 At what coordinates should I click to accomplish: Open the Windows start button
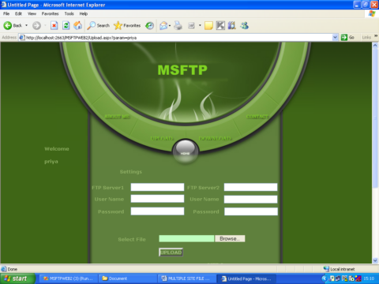(x=17, y=278)
